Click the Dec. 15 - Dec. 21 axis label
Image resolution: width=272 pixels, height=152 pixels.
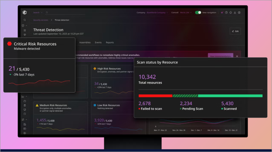click(231, 130)
